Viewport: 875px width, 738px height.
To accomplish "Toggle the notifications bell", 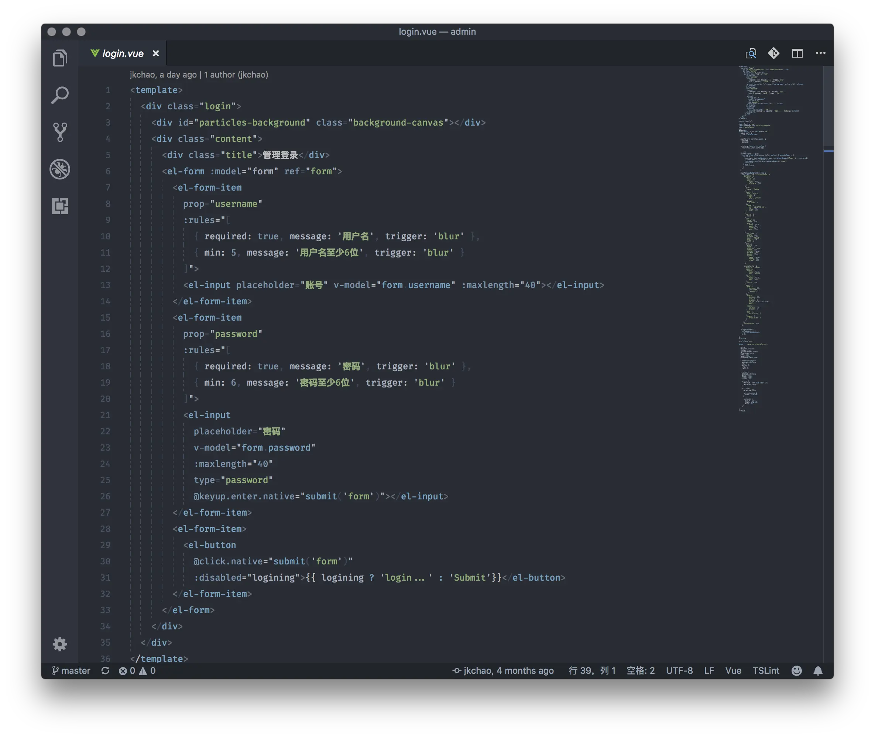I will (x=818, y=671).
